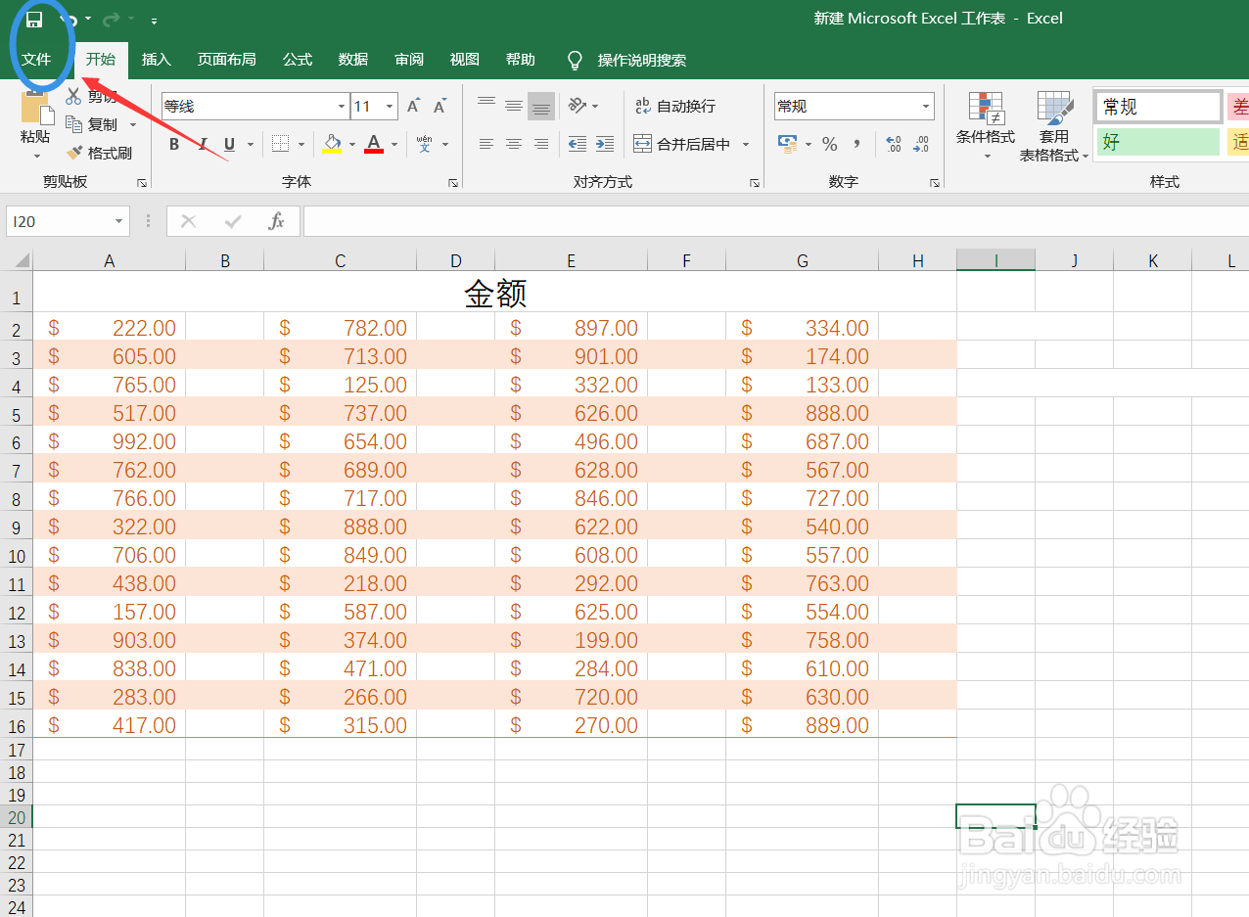Click the Save icon in quick access toolbar
Image resolution: width=1249 pixels, height=917 pixels.
[x=34, y=19]
